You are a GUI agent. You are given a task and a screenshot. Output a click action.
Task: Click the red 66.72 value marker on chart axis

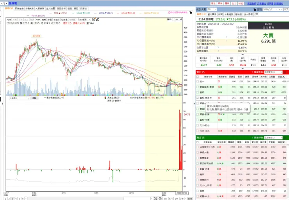[187, 114]
